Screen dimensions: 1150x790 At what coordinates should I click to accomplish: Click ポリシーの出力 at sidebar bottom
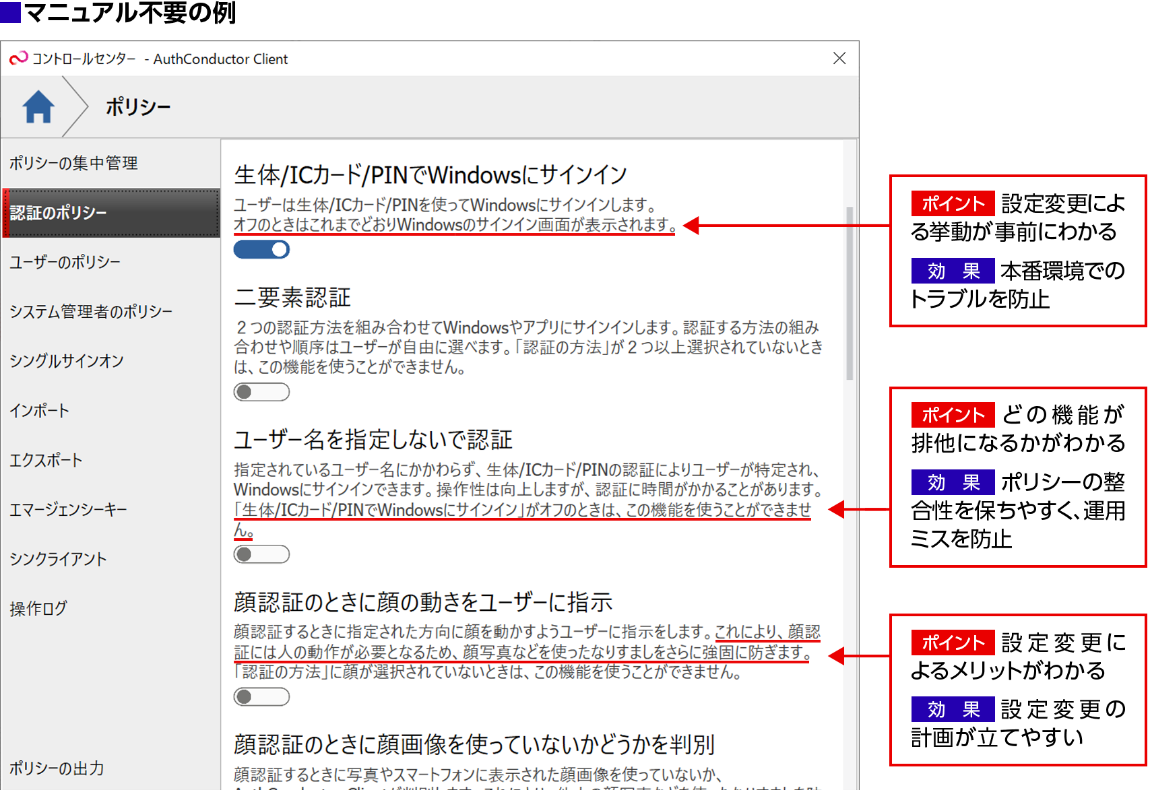coord(57,768)
